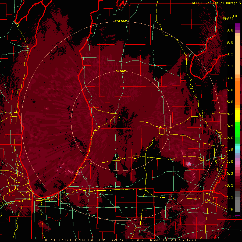This screenshot has height=242, width=242.
Task: Select the 4.2 value on the scale
Action: [x=230, y=114]
